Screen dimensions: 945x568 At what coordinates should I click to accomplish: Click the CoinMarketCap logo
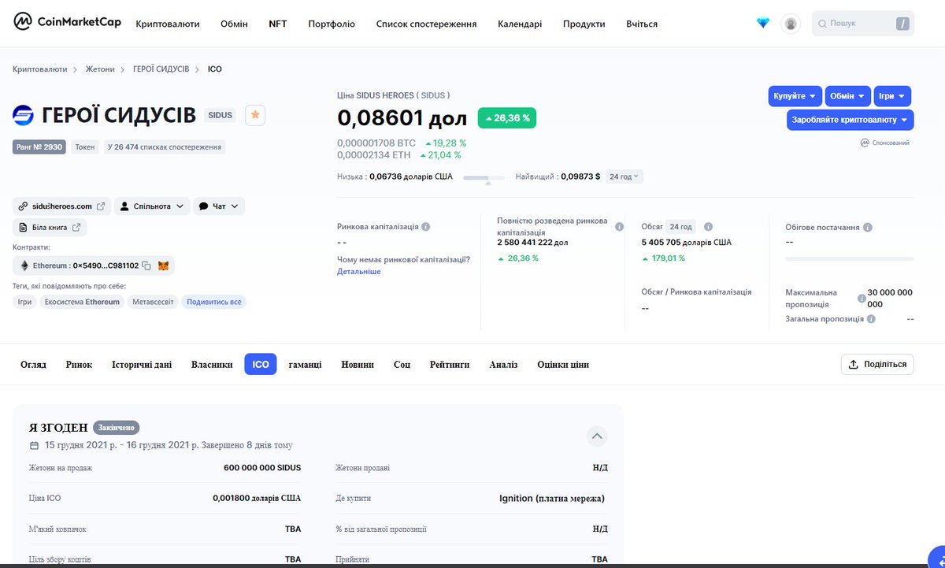[x=67, y=22]
